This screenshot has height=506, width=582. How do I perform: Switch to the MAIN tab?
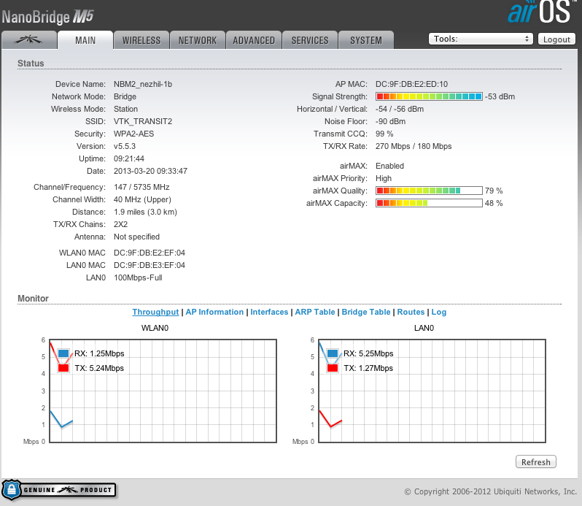pyautogui.click(x=85, y=40)
